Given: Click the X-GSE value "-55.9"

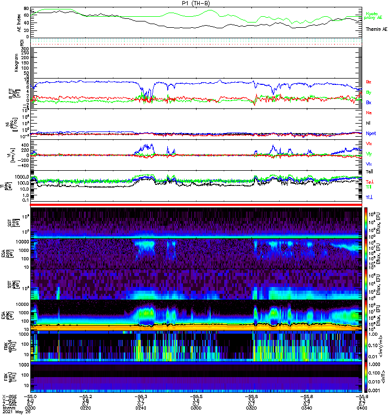Looking at the screenshot, I should pyautogui.click(x=362, y=396).
